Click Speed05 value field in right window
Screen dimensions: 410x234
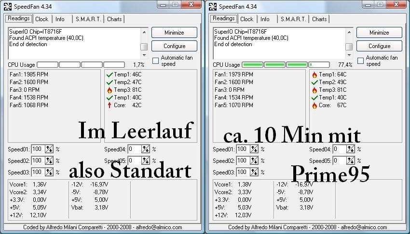[340, 160]
